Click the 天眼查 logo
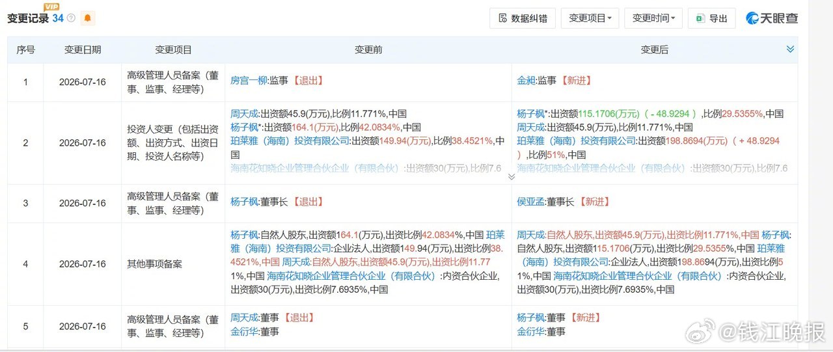 tap(772, 18)
